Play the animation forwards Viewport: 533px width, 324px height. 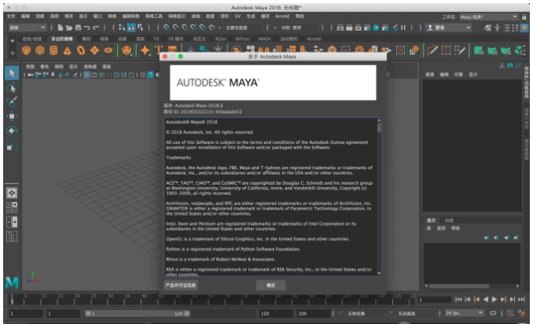(x=494, y=299)
